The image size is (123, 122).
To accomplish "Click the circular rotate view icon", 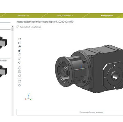I will tap(19, 68).
